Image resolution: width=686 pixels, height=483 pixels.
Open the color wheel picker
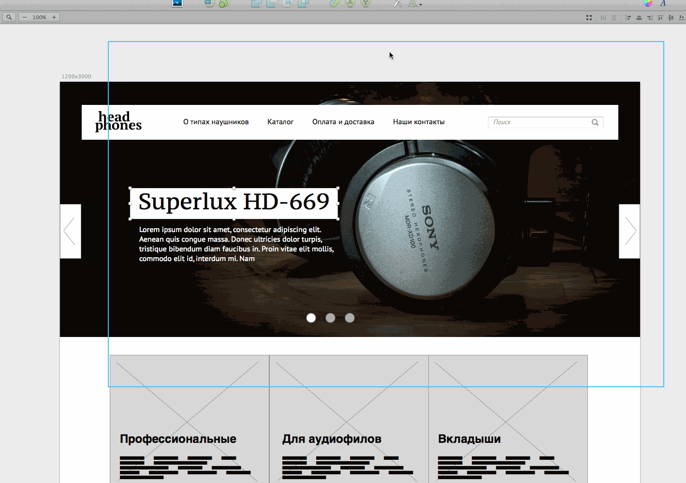click(x=648, y=3)
